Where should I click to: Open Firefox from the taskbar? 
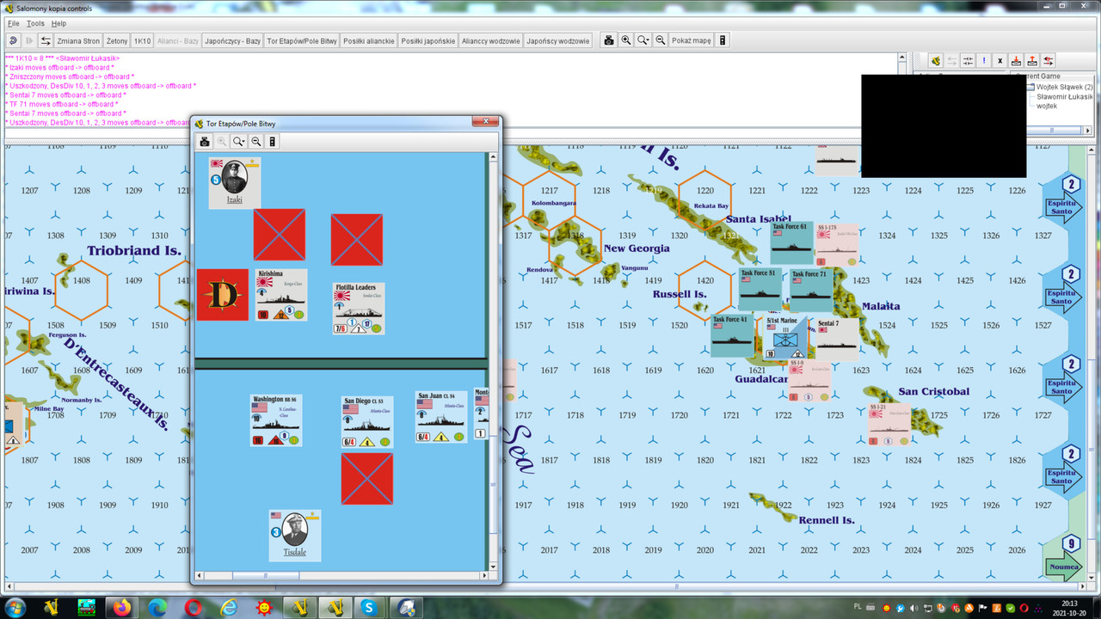click(x=121, y=607)
